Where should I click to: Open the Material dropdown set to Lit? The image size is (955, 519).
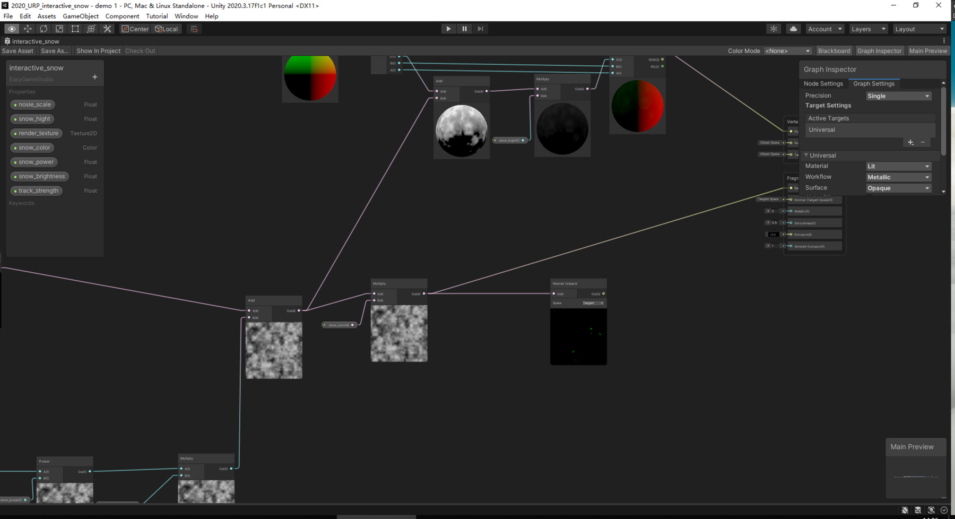(898, 167)
